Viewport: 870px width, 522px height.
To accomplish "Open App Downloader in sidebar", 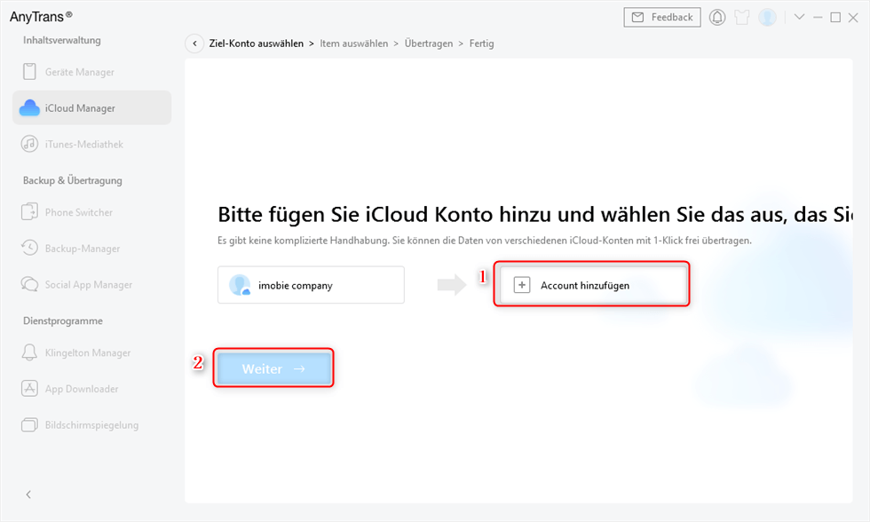I will (91, 388).
